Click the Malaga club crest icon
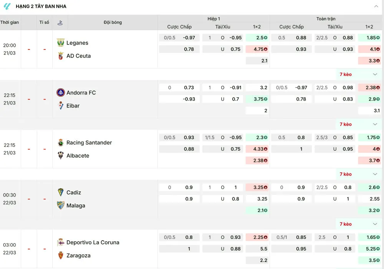Image resolution: width=384 pixels, height=269 pixels. pos(60,205)
